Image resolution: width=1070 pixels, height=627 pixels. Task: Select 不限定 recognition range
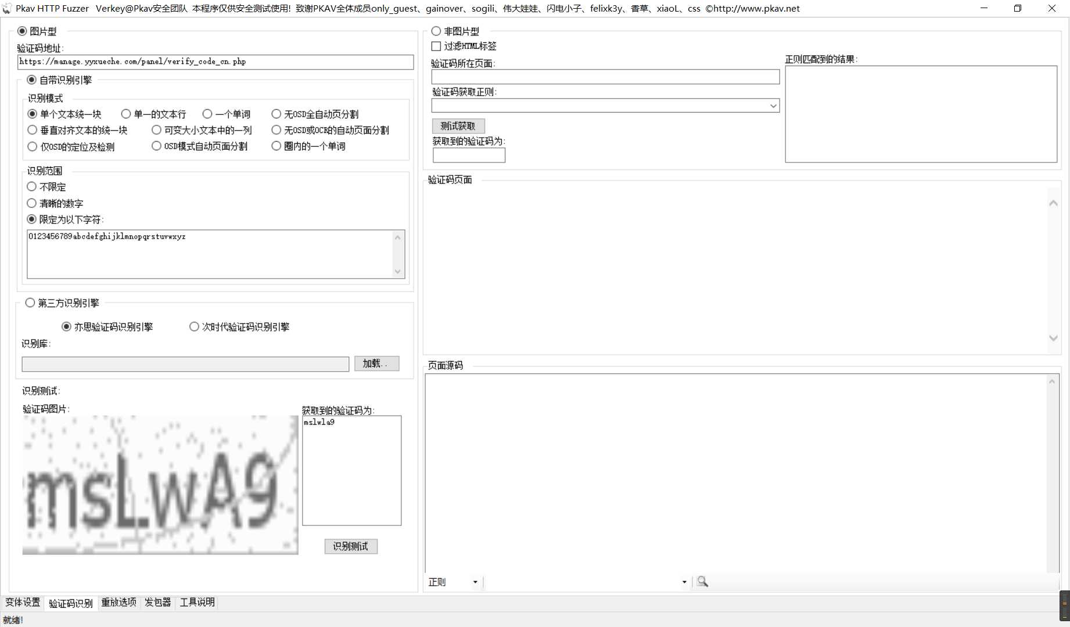32,187
